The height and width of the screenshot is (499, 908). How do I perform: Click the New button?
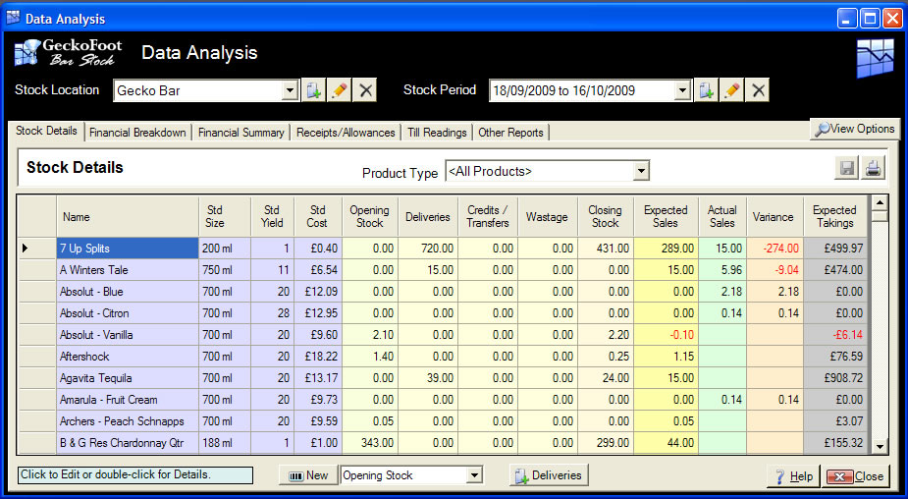[307, 475]
